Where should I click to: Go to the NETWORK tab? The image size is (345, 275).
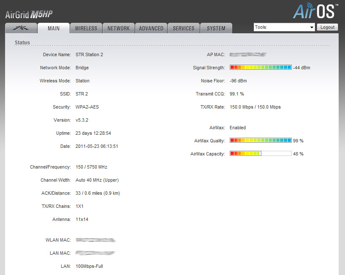click(x=119, y=28)
